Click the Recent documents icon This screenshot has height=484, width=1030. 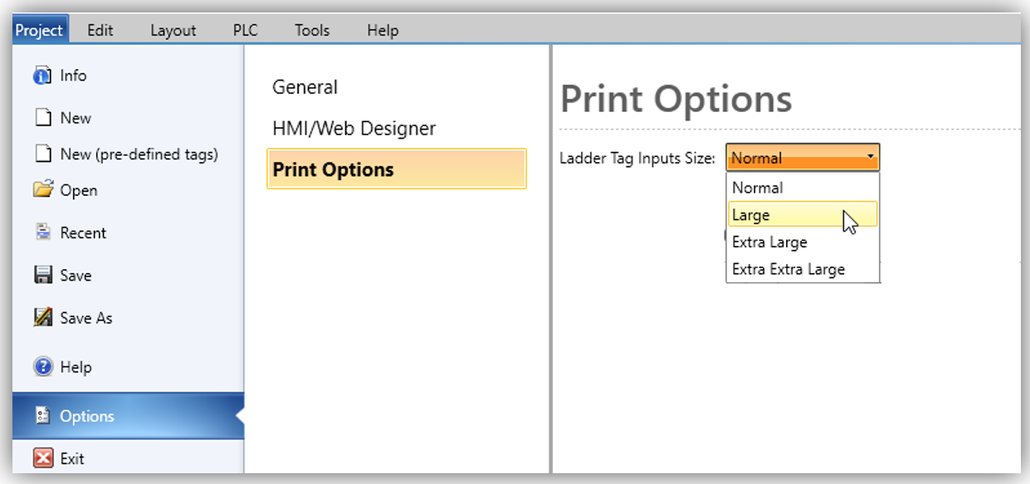point(43,232)
